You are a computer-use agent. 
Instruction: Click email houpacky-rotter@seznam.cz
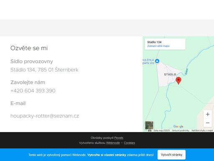[x=45, y=116]
